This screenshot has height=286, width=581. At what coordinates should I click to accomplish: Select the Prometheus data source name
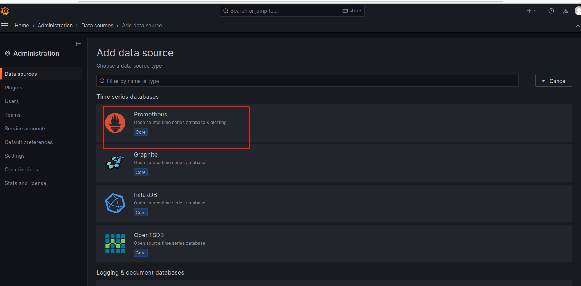click(150, 114)
